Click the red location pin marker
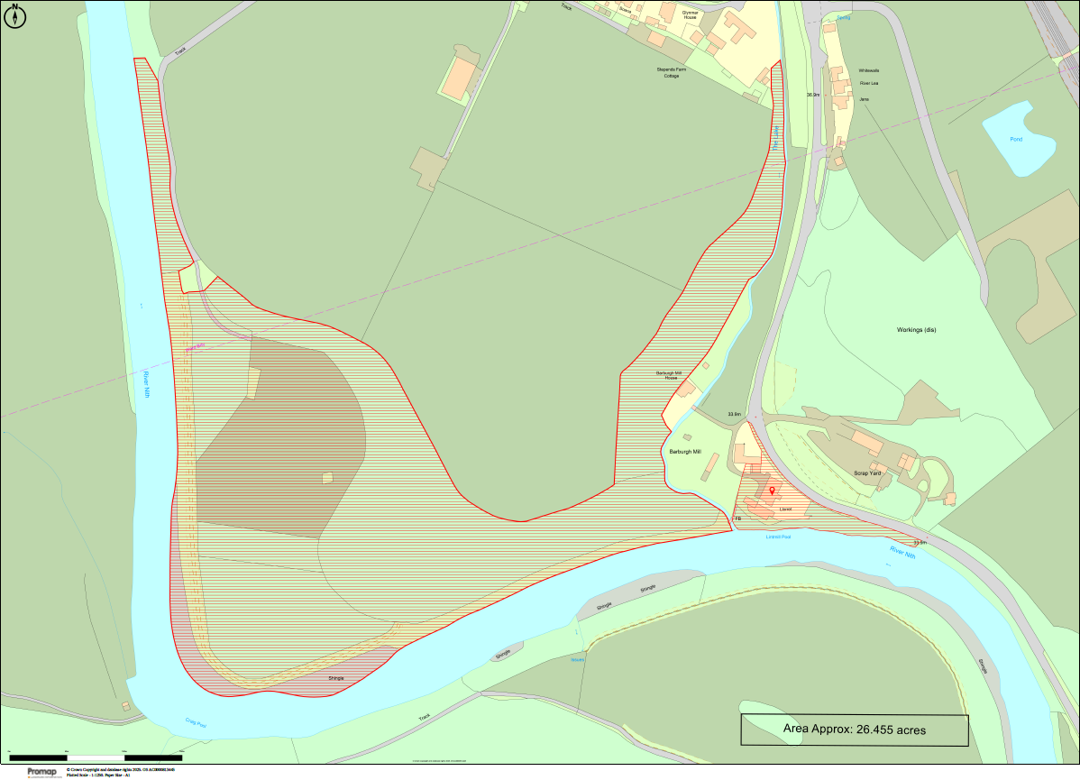 [772, 491]
